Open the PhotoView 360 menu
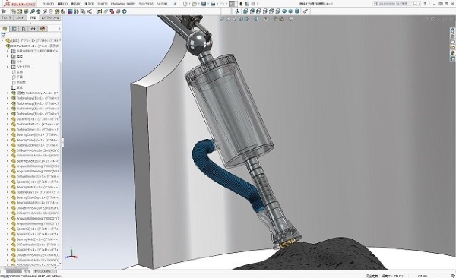 tap(123, 4)
